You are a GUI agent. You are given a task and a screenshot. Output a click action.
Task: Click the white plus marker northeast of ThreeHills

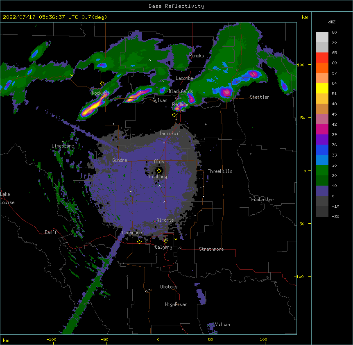(251, 154)
